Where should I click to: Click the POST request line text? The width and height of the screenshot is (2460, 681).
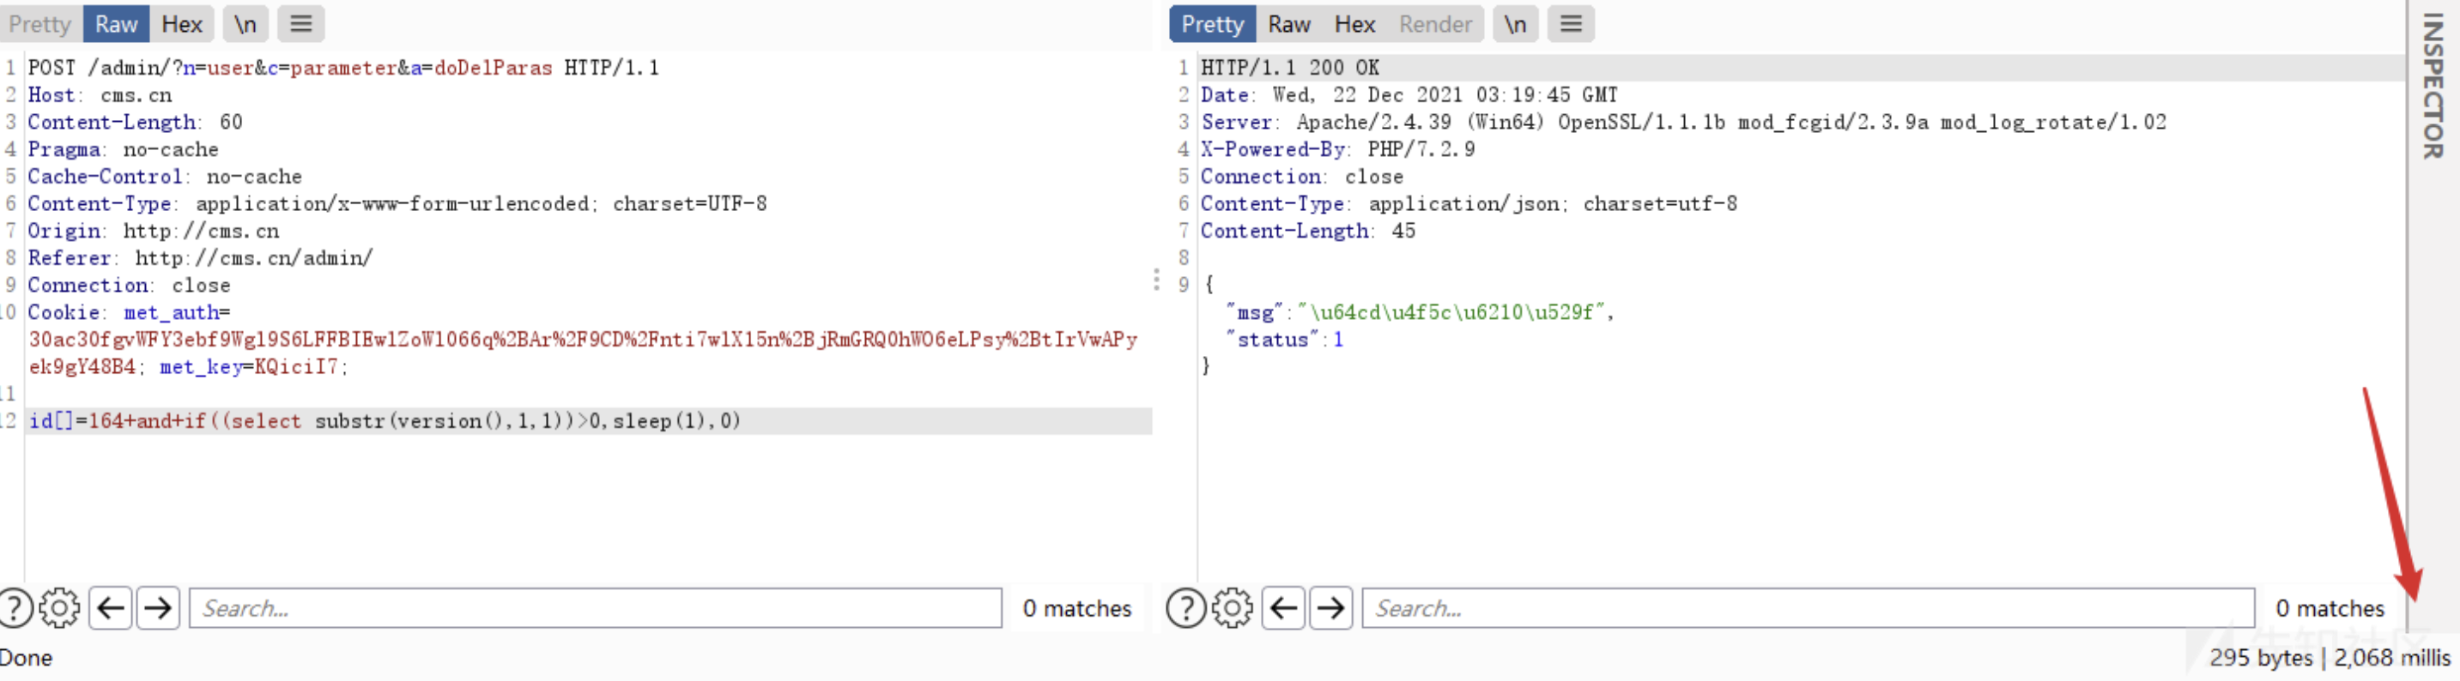coord(344,68)
